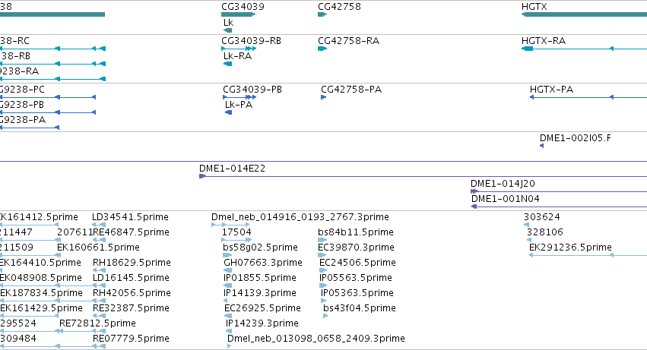Select the CG42758-PA protein arrow
Viewport: 647px width, 350px height.
tap(324, 97)
